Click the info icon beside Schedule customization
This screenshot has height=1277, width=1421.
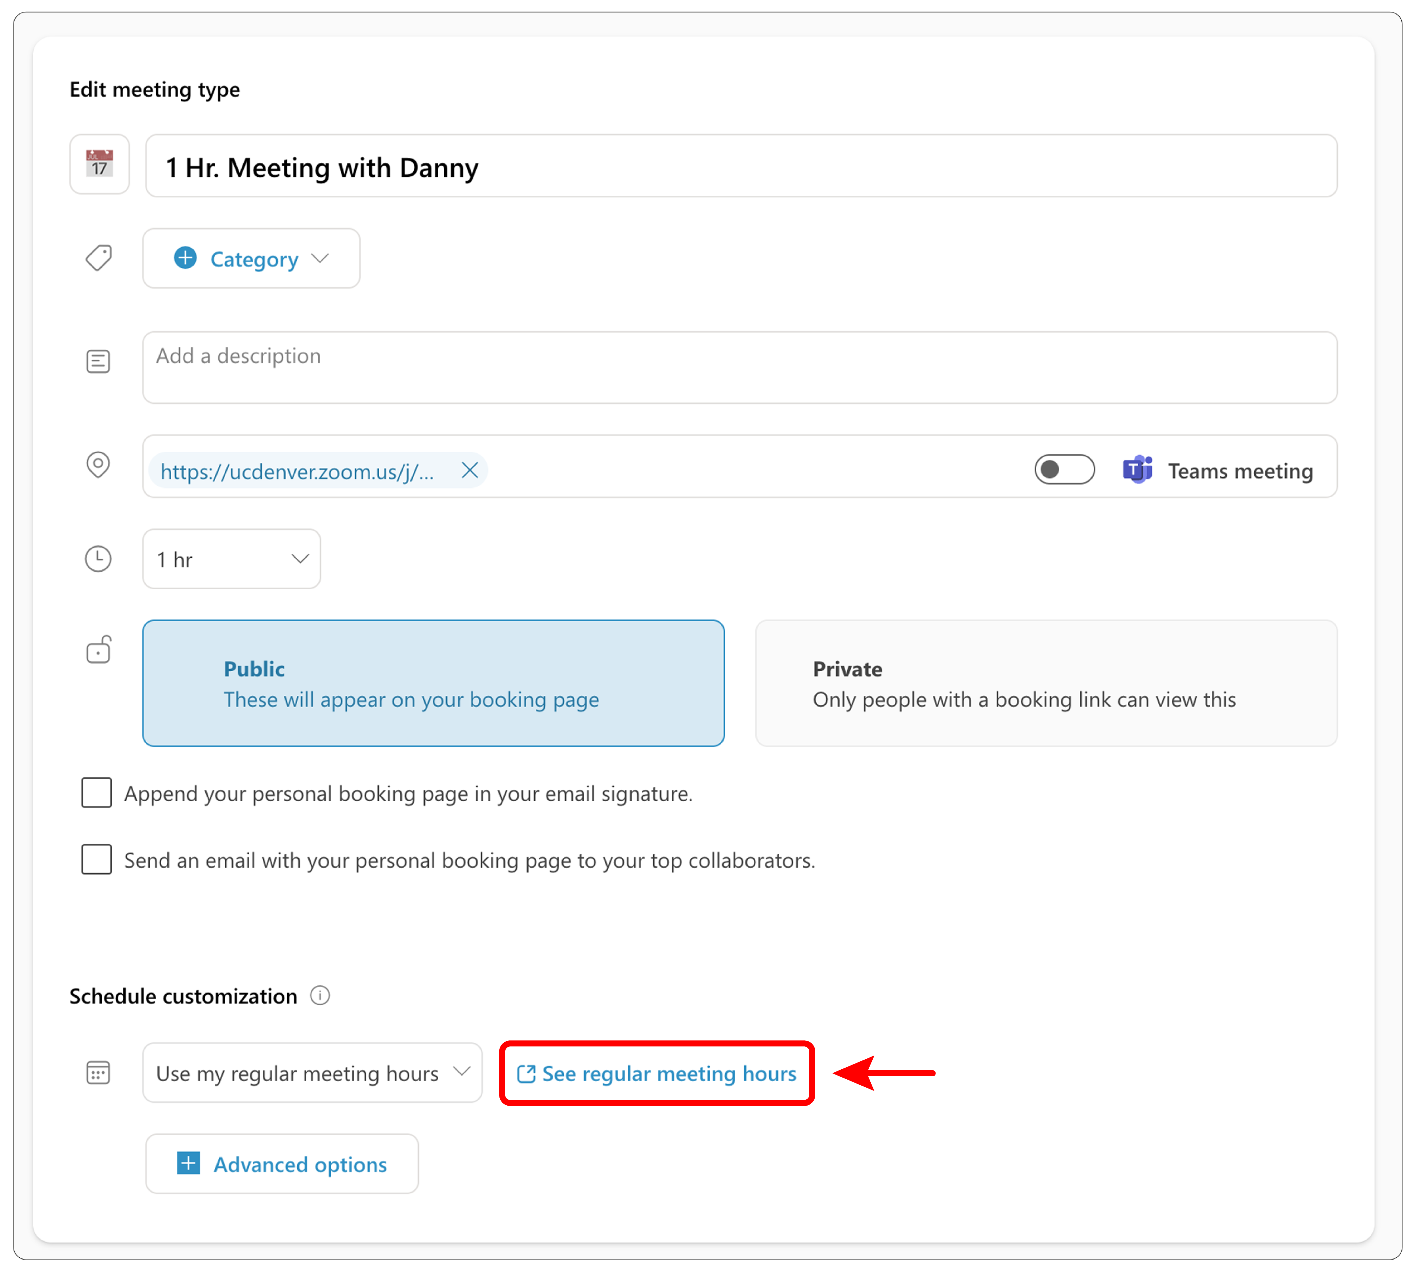(320, 995)
